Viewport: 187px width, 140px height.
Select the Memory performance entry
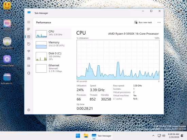point(53,45)
